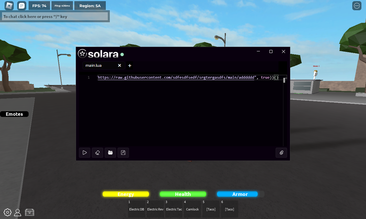Maximize the Solara window

pyautogui.click(x=271, y=51)
